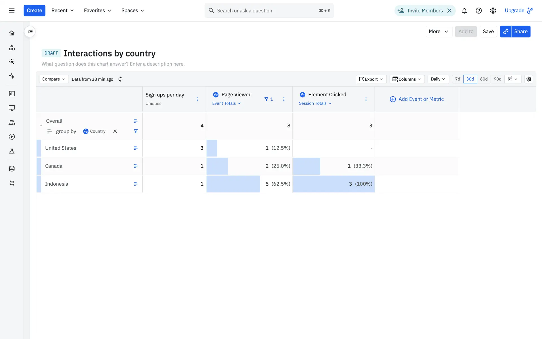Viewport: 542px width, 339px height.
Task: Select the 7d date range
Action: click(x=458, y=79)
